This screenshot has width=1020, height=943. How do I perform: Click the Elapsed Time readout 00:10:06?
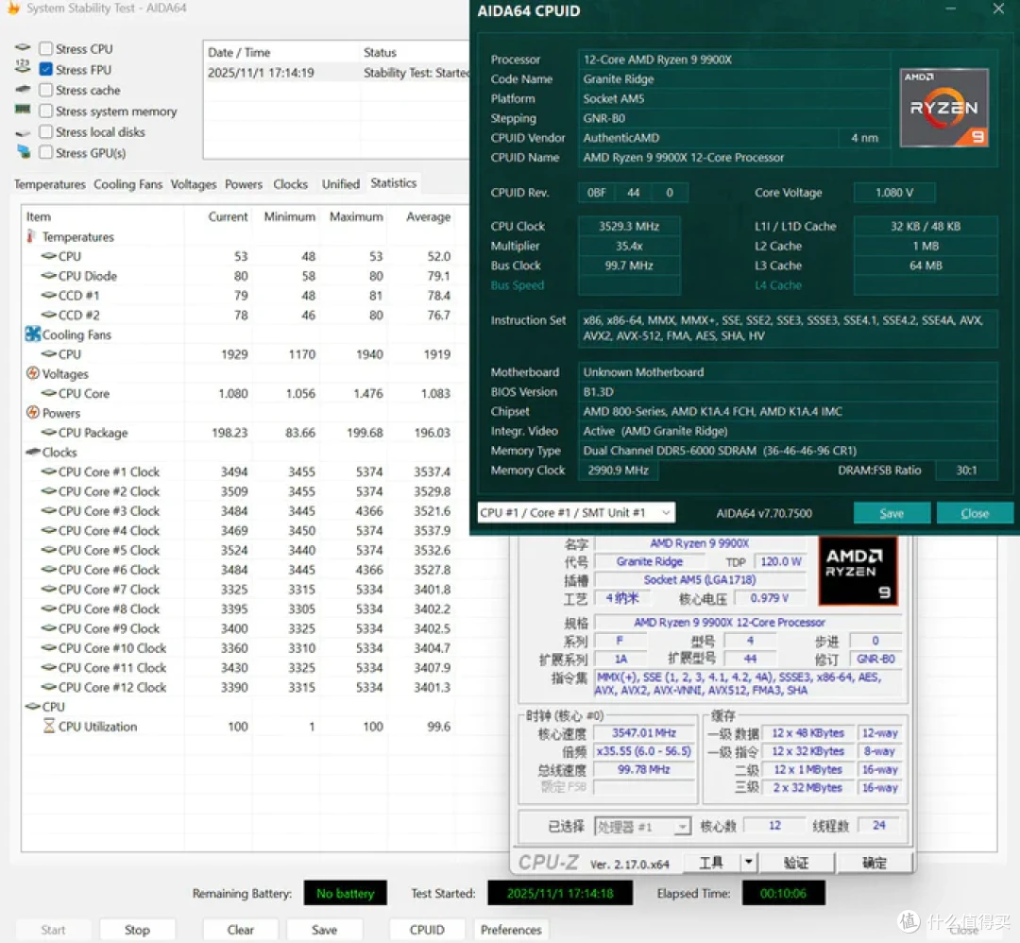tap(783, 893)
